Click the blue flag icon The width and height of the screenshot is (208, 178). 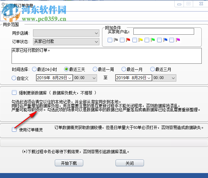pos(165,40)
